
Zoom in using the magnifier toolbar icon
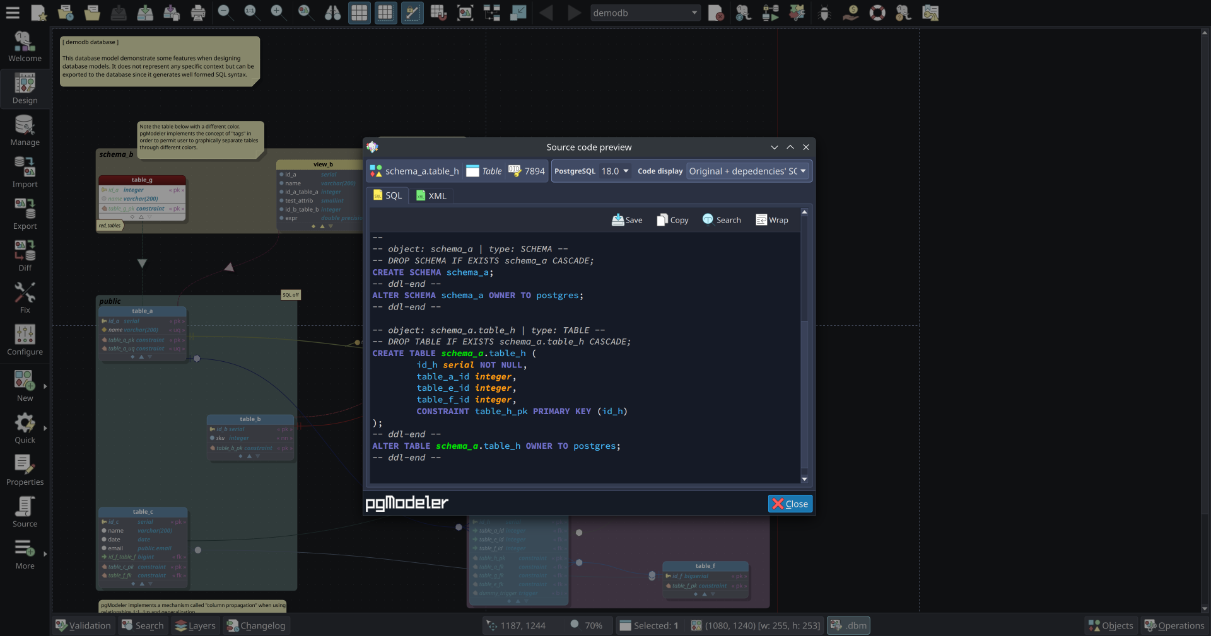278,13
